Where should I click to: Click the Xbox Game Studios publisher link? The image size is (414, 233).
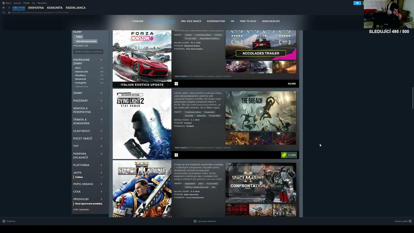(x=194, y=49)
